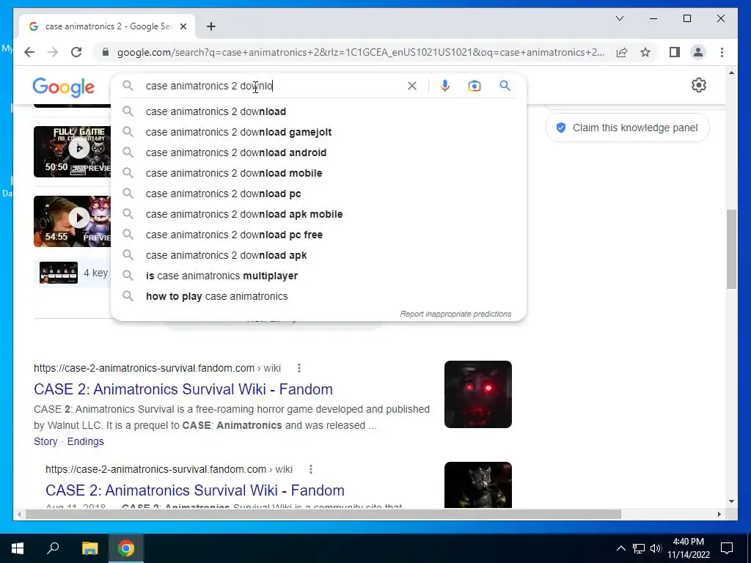Image resolution: width=751 pixels, height=563 pixels.
Task: Select suggestion 'case animatronics 2 download'
Action: point(318,111)
